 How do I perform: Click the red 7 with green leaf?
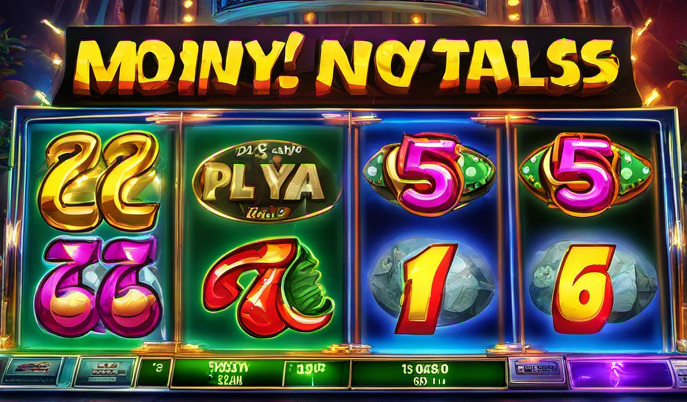[268, 287]
